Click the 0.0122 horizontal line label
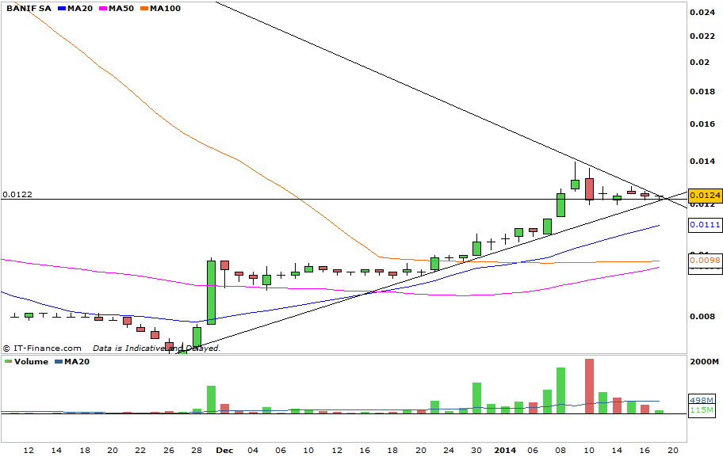This screenshot has width=723, height=457. (17, 194)
